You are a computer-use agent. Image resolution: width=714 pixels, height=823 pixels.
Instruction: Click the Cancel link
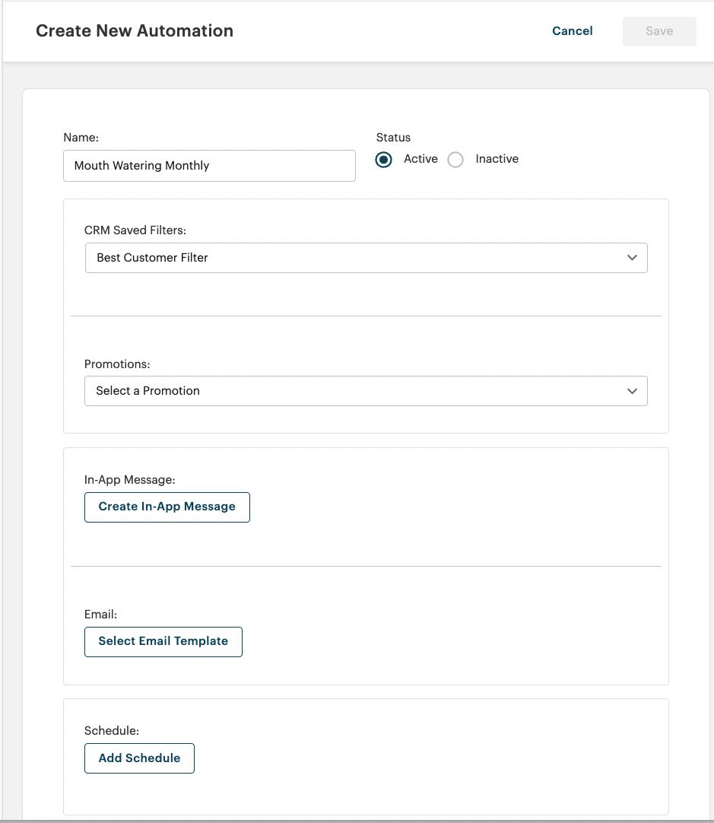tap(572, 30)
